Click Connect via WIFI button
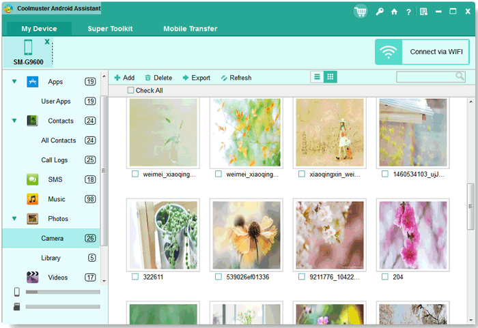The width and height of the screenshot is (478, 328). 422,52
